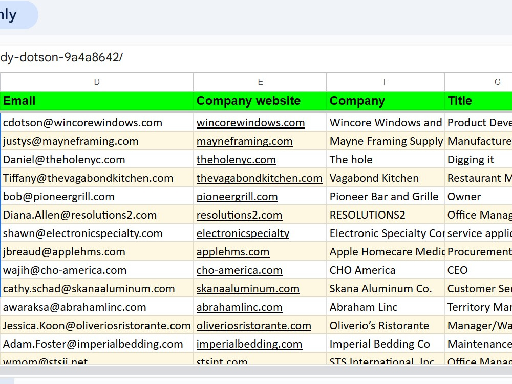Open the skanaaluminum.com link
The image size is (512, 384).
[248, 289]
